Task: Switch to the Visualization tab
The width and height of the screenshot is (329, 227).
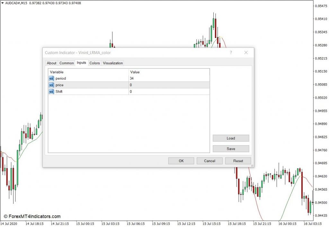Action: tap(113, 63)
